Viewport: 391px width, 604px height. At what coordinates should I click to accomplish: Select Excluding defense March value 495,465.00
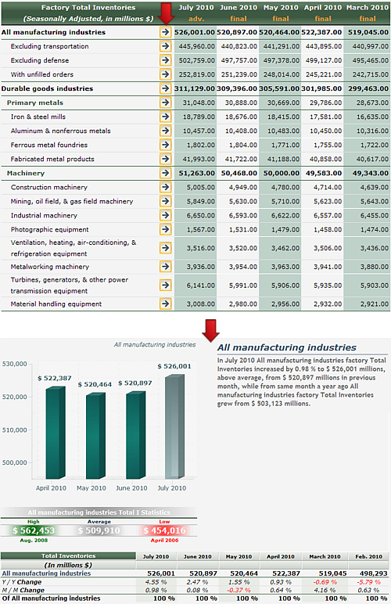pos(370,60)
